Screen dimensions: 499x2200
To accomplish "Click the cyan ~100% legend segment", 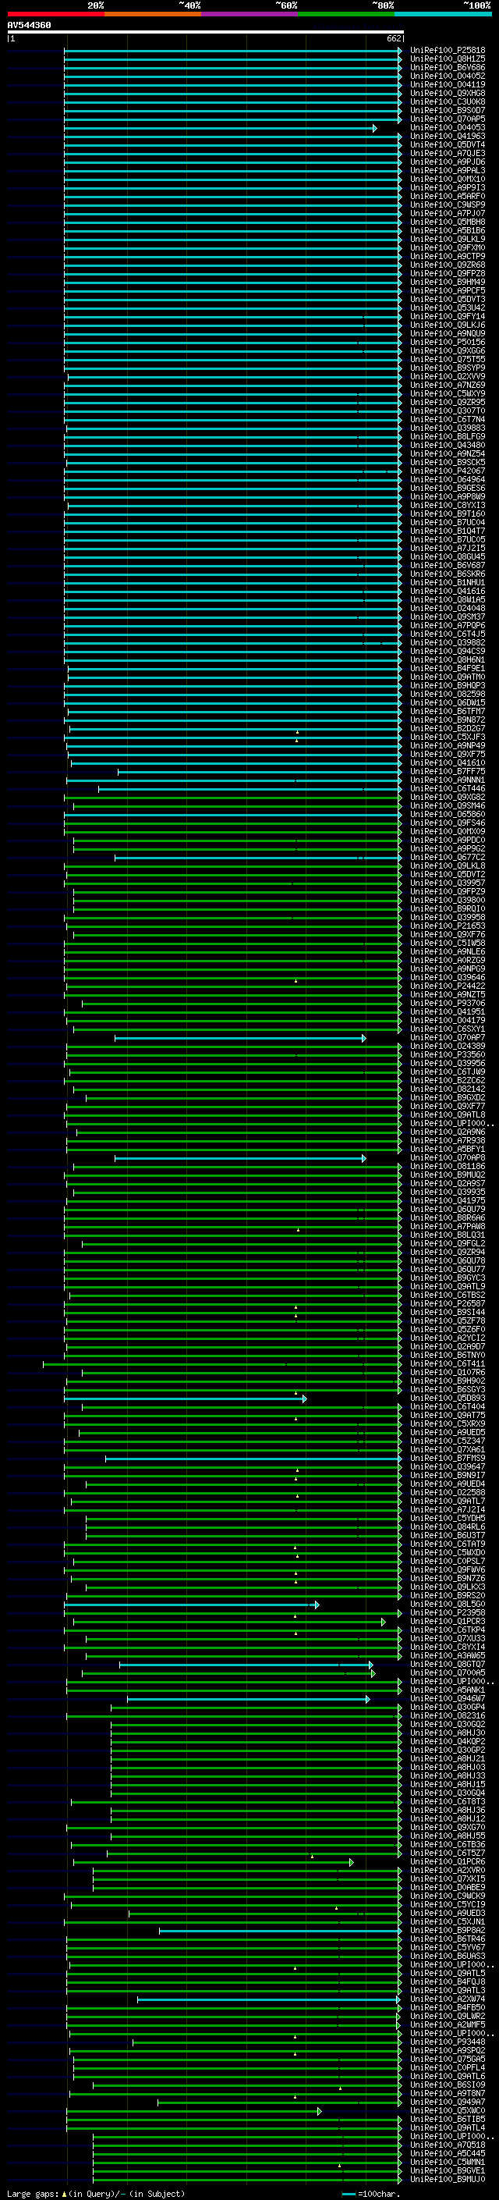I will point(443,14).
